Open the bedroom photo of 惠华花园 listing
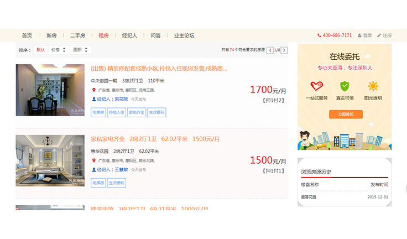Viewport: 407px width, 239px height. point(50,160)
